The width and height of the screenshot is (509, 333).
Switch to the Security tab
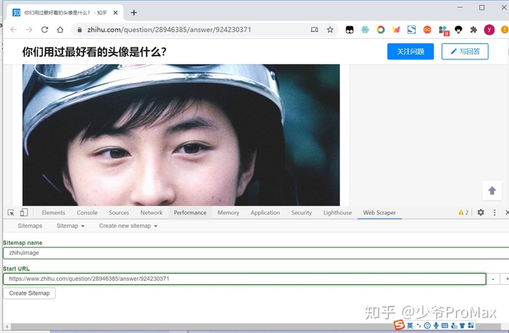click(x=301, y=213)
